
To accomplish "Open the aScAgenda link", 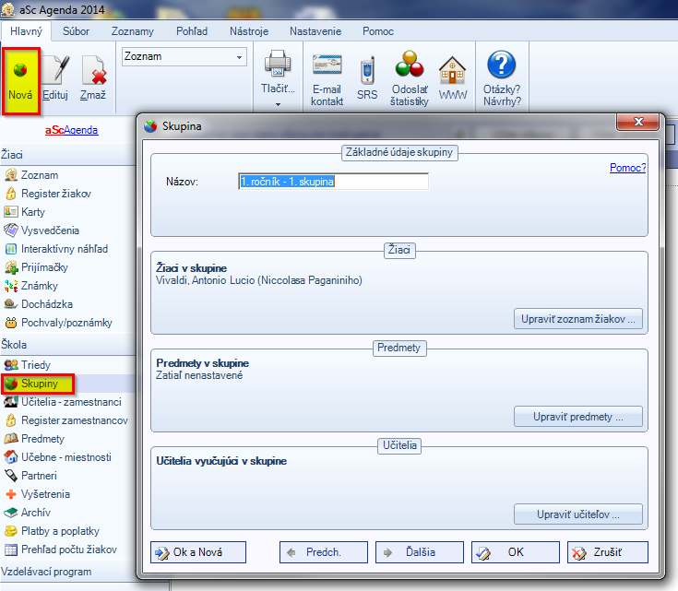I will click(72, 130).
